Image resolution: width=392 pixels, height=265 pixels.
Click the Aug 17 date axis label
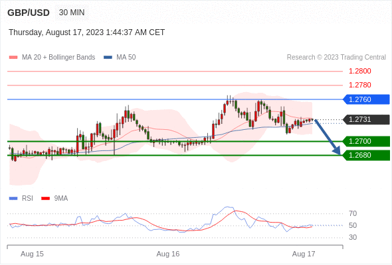pyautogui.click(x=304, y=254)
